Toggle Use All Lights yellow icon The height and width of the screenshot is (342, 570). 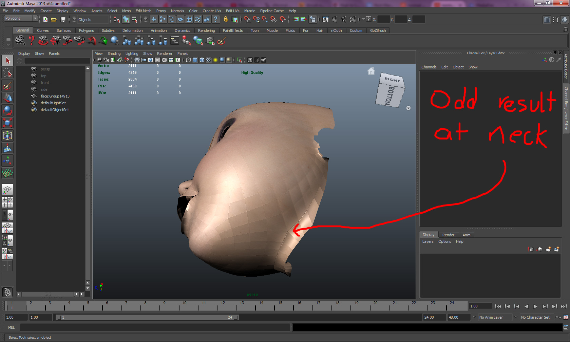(215, 60)
